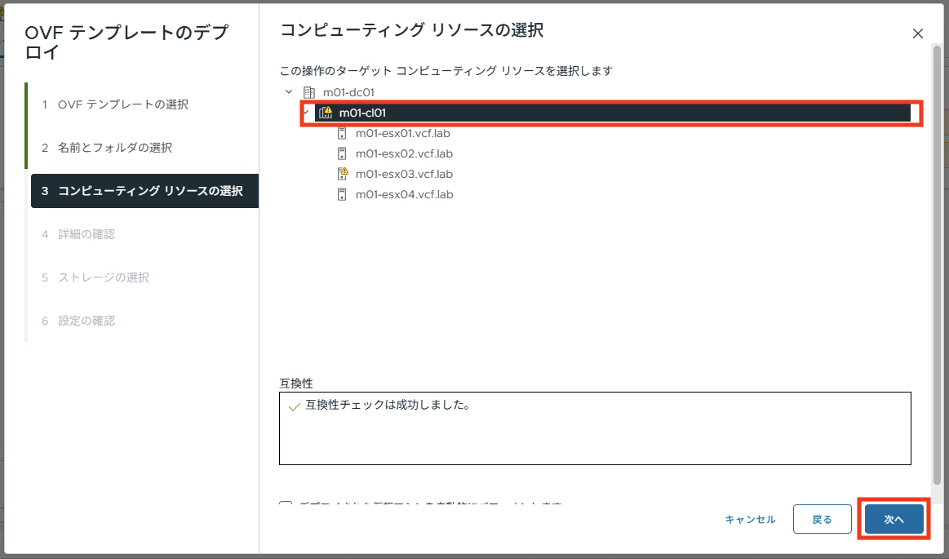This screenshot has height=559, width=949.
Task: Select host m01-esx01.vcf.lab
Action: pyautogui.click(x=404, y=133)
